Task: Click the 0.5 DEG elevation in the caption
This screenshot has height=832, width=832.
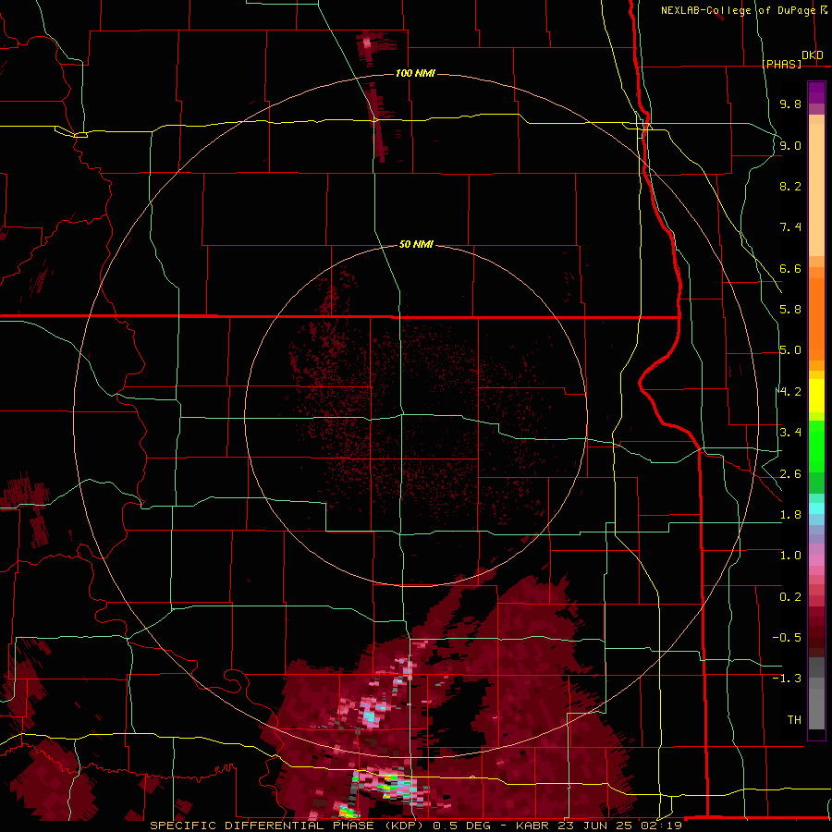Action: point(461,826)
